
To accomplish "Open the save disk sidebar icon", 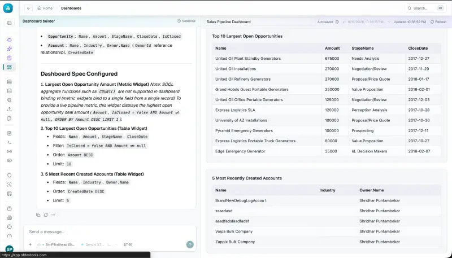I will point(10,218).
